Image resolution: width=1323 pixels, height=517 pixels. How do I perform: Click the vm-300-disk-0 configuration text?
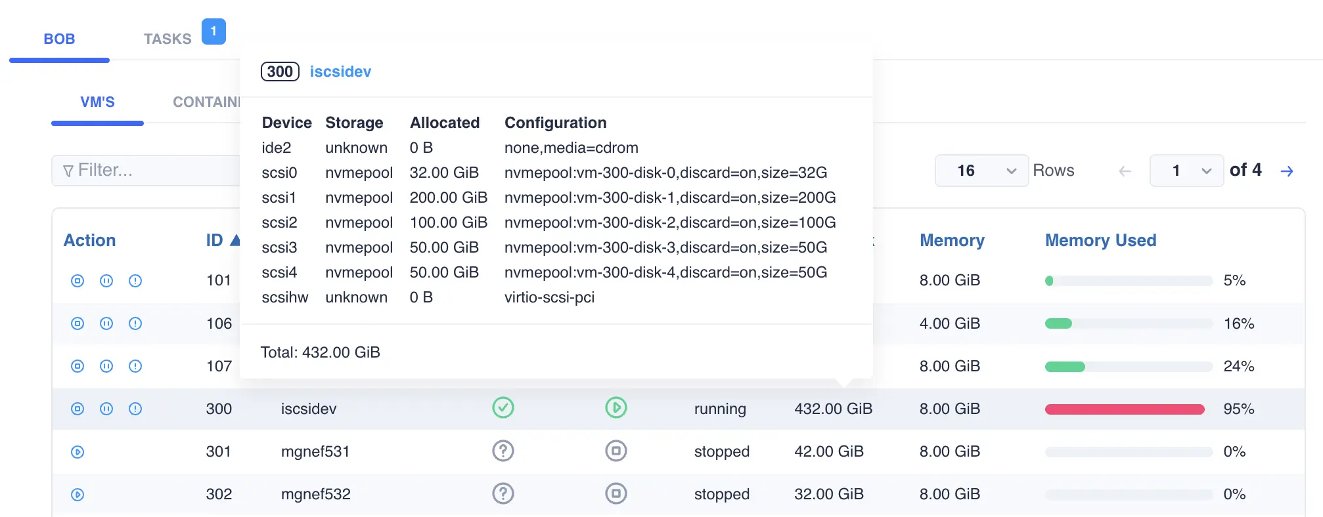click(665, 173)
